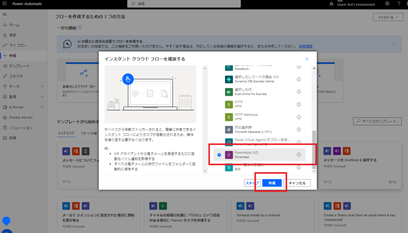408x233 pixels.
Task: Show info for 選択したレコードの場合 (V3) trigger
Action: [x=299, y=79]
